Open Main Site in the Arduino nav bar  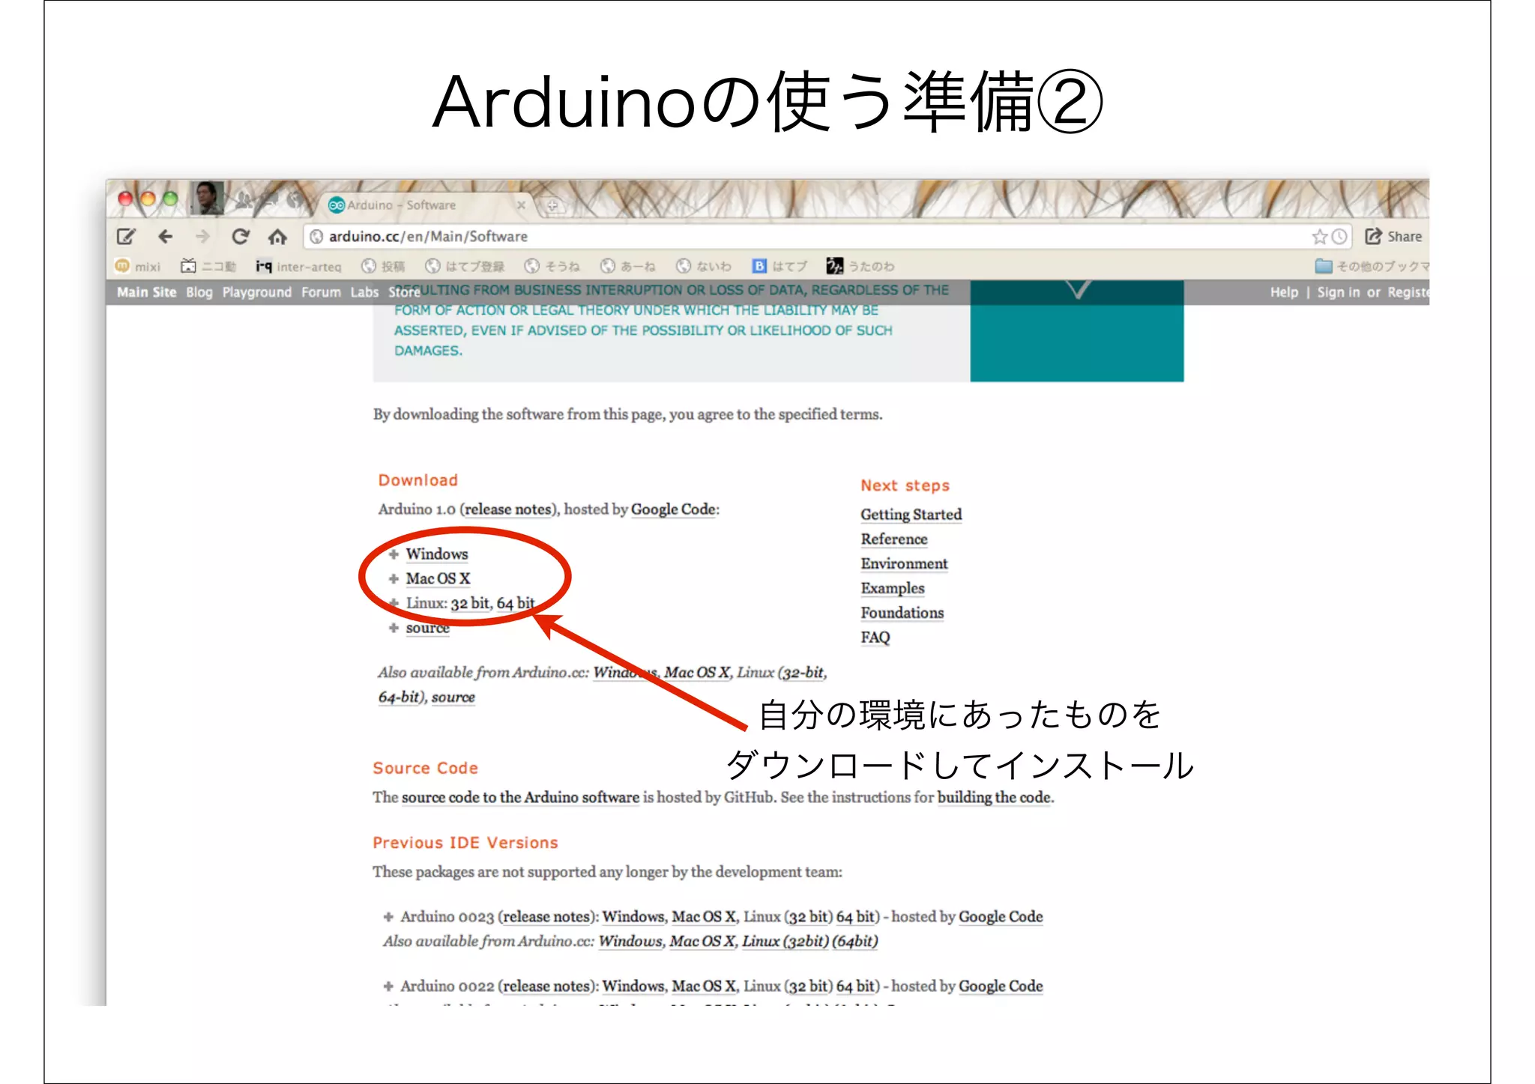[146, 292]
